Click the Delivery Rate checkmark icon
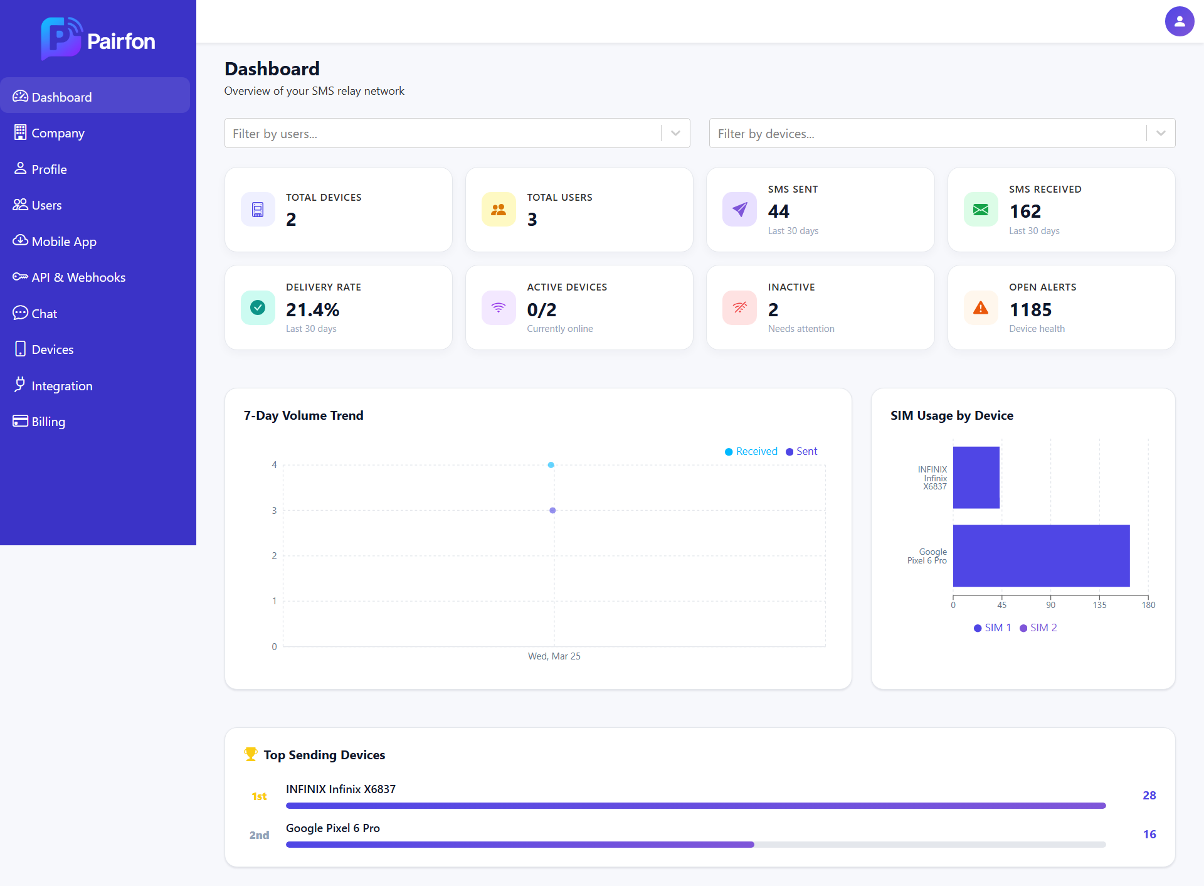1204x886 pixels. click(258, 307)
